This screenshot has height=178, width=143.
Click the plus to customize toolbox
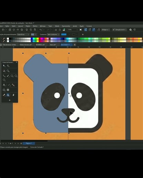10,100
